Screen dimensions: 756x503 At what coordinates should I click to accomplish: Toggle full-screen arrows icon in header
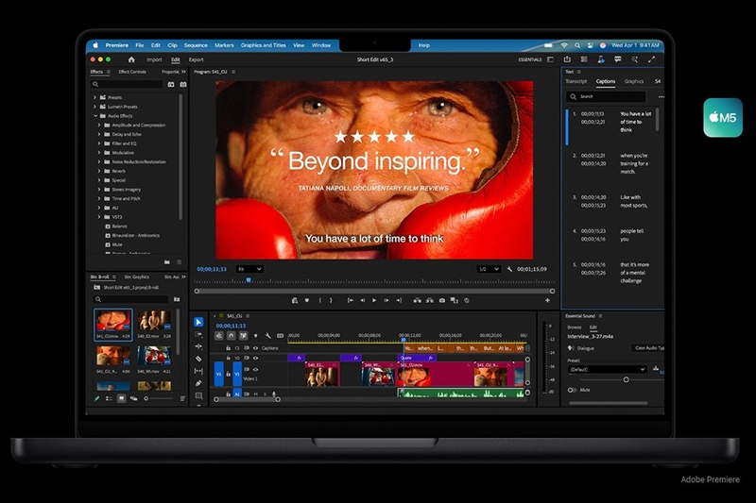[x=651, y=59]
